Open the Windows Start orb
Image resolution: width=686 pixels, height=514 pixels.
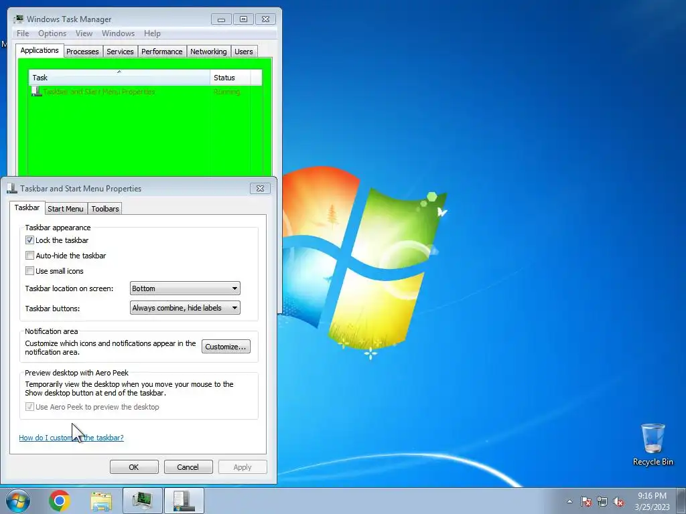[x=18, y=501]
